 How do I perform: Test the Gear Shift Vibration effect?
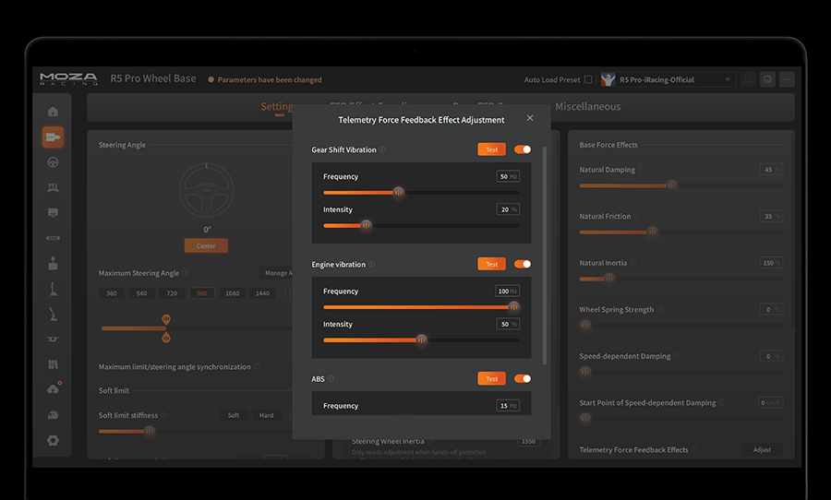tap(492, 149)
